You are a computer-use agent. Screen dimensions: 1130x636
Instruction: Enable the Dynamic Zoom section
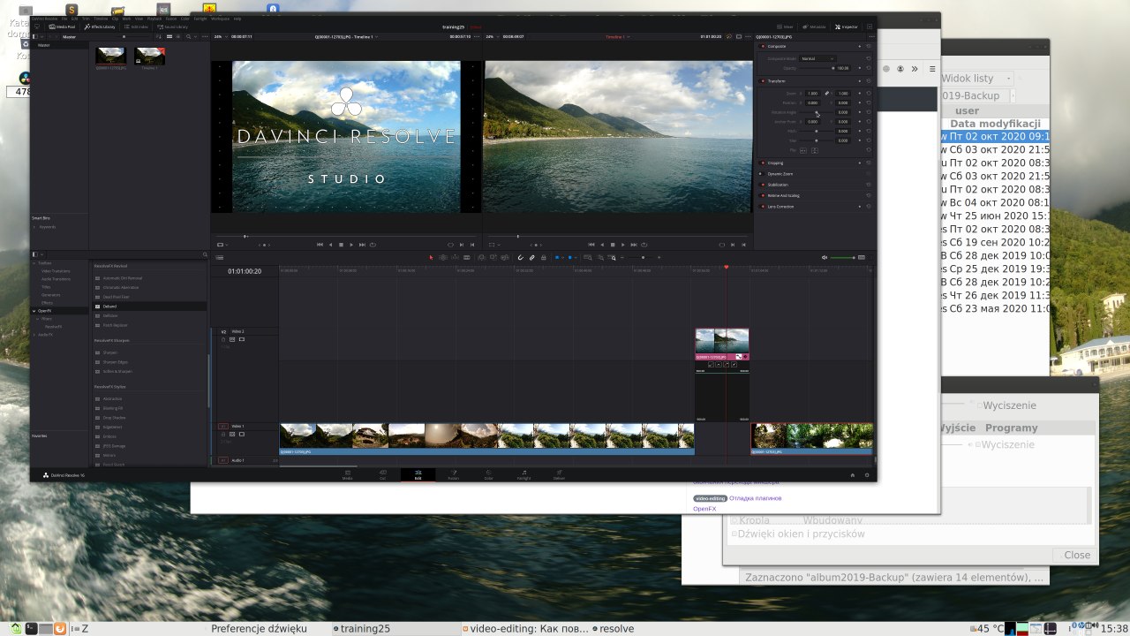(x=763, y=174)
